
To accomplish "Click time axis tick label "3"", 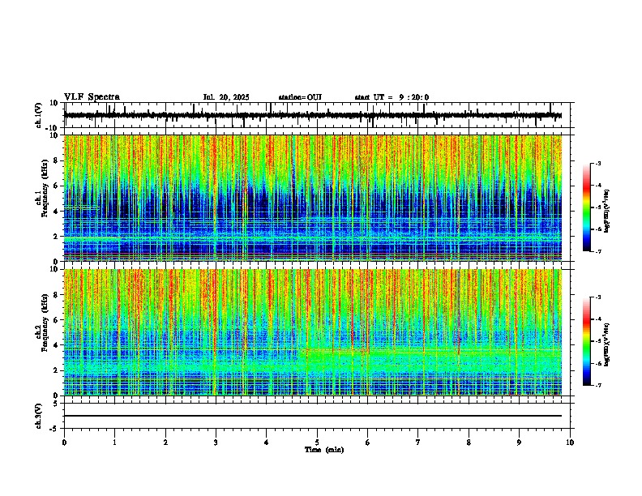I will [x=216, y=443].
